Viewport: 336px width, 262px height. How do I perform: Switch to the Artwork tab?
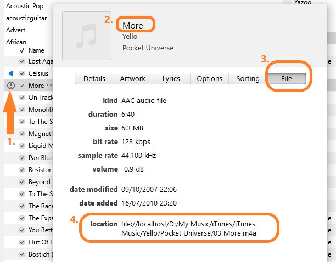click(133, 79)
